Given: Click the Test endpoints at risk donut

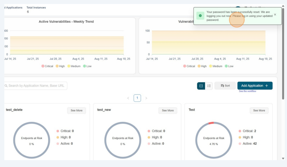Looking at the screenshot, I should (213, 140).
